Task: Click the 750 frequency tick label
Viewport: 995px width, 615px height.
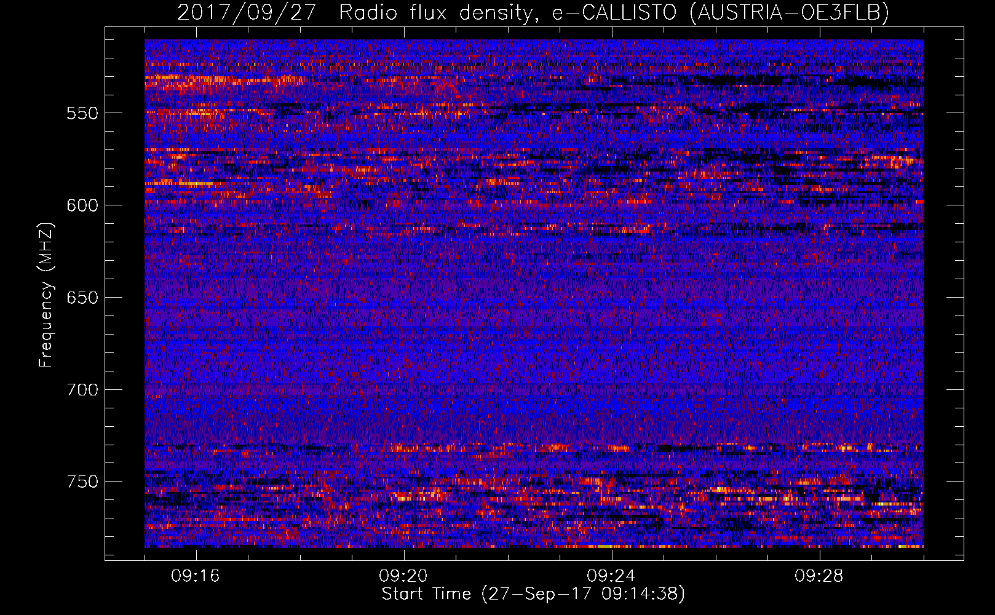Action: [82, 482]
